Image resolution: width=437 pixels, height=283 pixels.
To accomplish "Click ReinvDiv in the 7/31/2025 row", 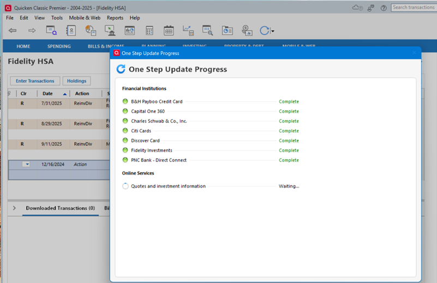I will [83, 104].
